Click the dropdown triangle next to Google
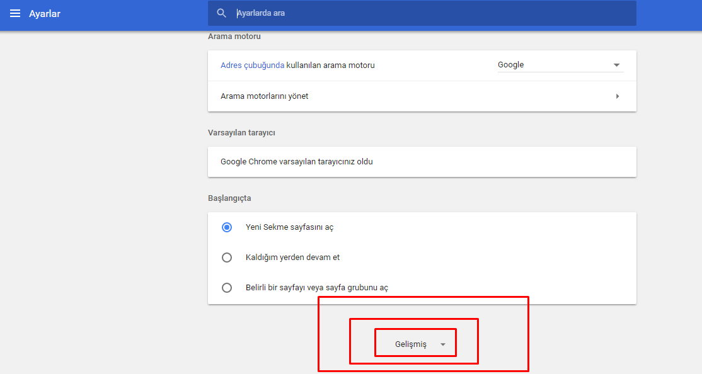Image resolution: width=702 pixels, height=374 pixels. click(616, 65)
